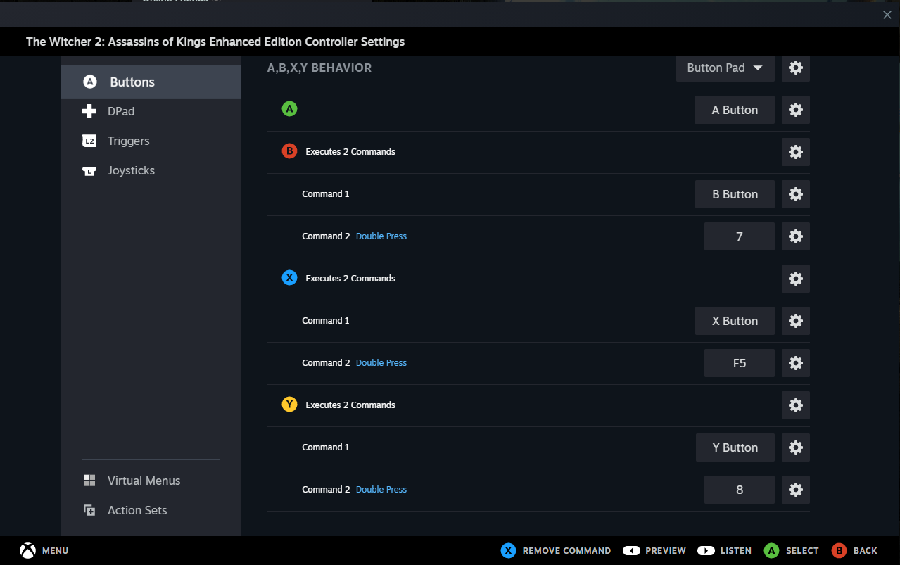Select the Buttons sidebar tab
The width and height of the screenshot is (900, 565).
[x=151, y=82]
